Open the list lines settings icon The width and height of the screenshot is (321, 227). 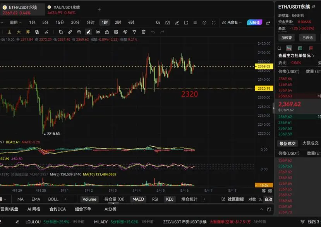[x=195, y=23]
